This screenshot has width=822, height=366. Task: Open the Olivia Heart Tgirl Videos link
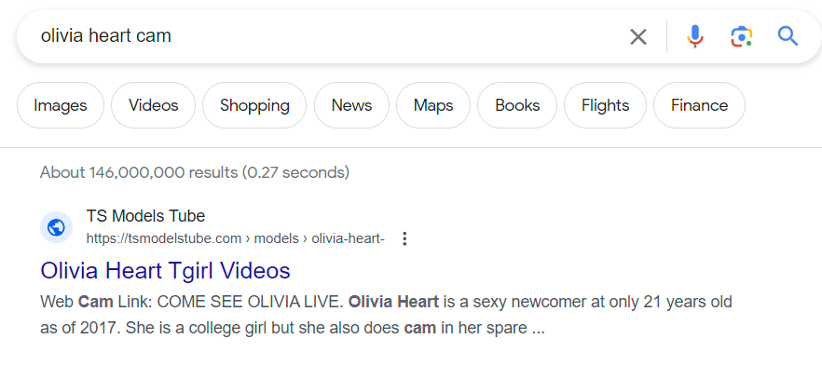165,271
